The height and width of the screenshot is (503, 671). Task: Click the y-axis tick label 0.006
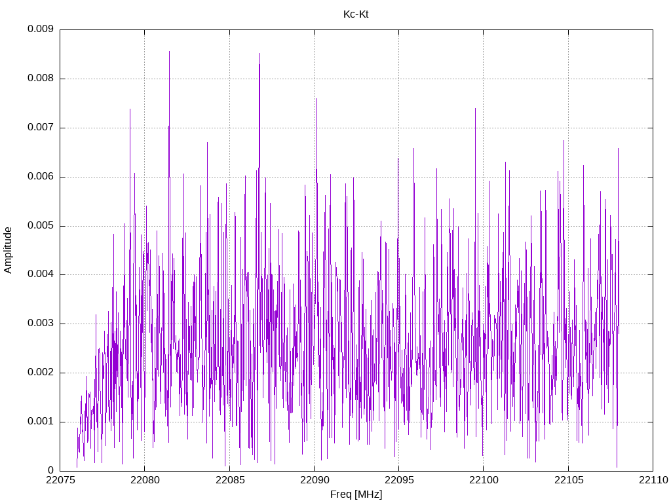pos(41,177)
